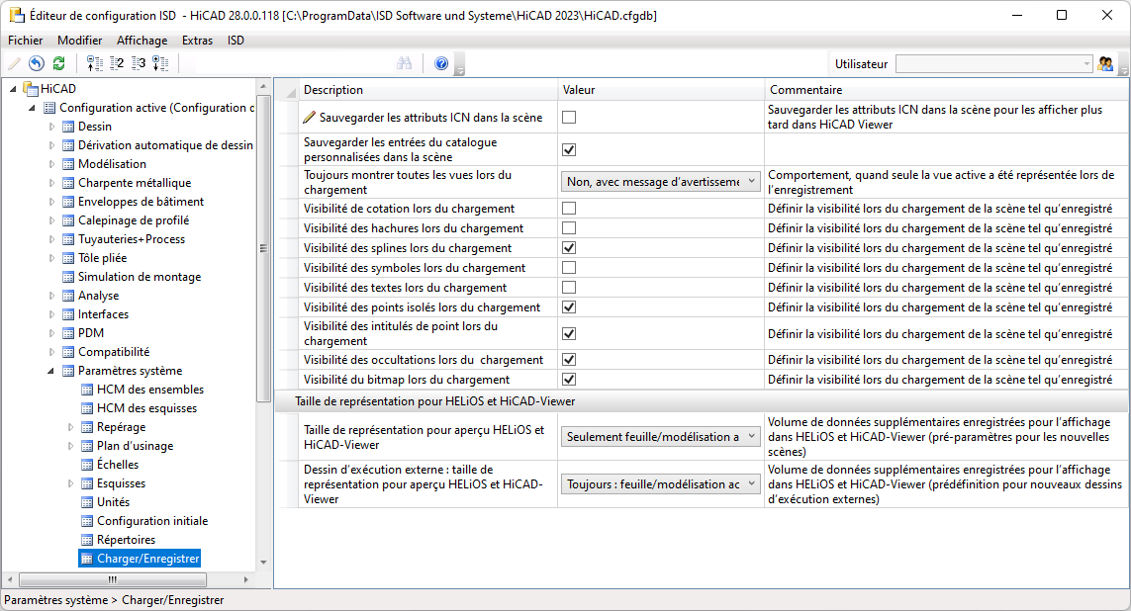Screen dimensions: 1131x611
Task: Open help with the blue question icon
Action: 441,64
